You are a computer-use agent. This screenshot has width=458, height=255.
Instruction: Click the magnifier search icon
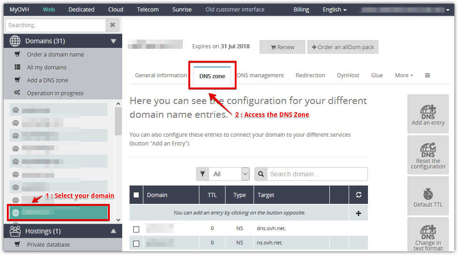pyautogui.click(x=261, y=174)
